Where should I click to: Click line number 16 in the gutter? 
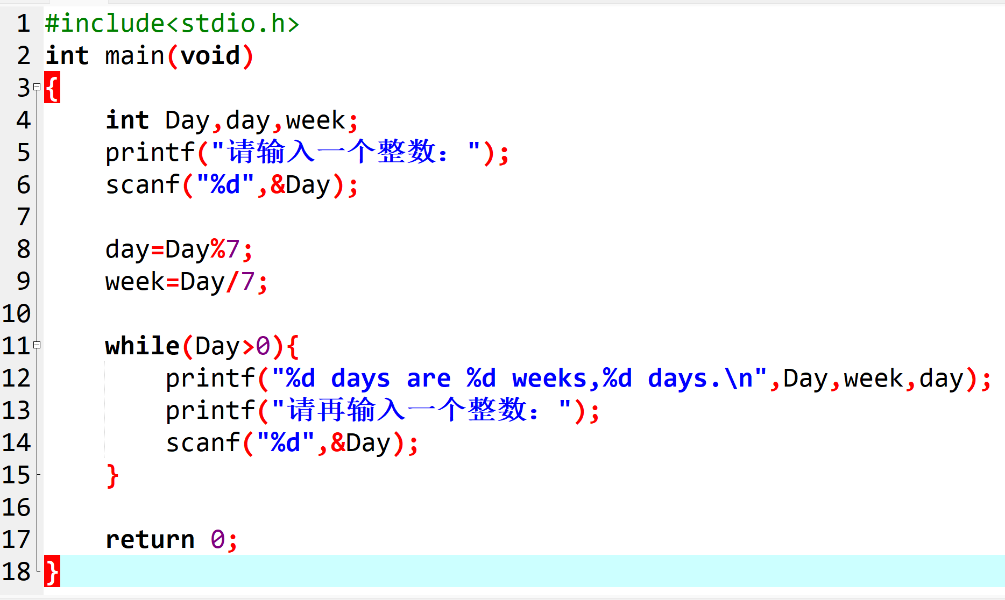coord(16,507)
